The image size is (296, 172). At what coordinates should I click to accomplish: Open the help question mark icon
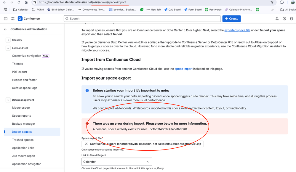(x=284, y=19)
